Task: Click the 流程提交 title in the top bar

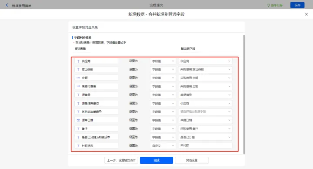Action: click(156, 5)
